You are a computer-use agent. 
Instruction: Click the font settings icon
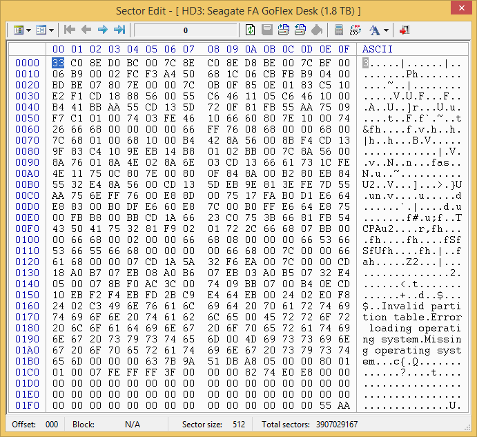(x=374, y=30)
